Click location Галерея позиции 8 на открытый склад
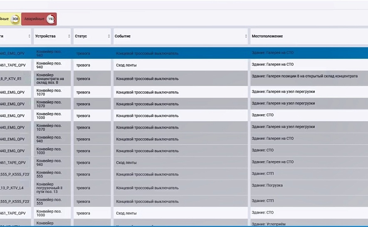 tap(305, 76)
